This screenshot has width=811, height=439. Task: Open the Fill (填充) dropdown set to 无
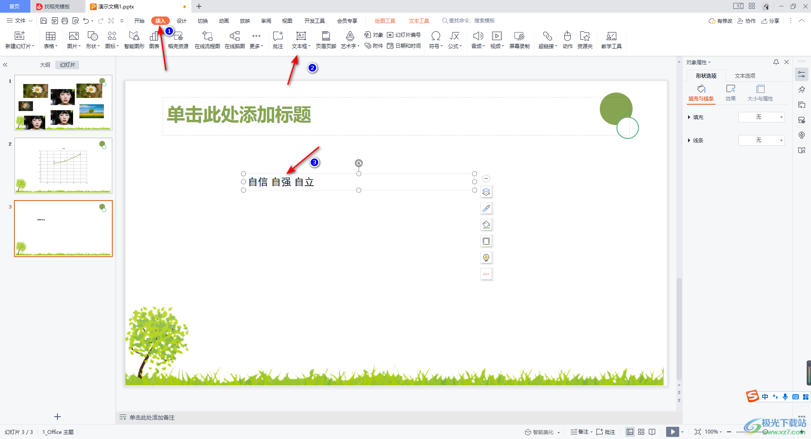[x=761, y=117]
